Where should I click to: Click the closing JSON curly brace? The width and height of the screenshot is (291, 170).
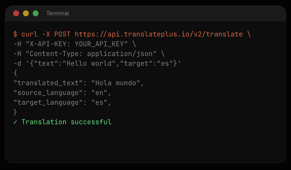coord(15,112)
